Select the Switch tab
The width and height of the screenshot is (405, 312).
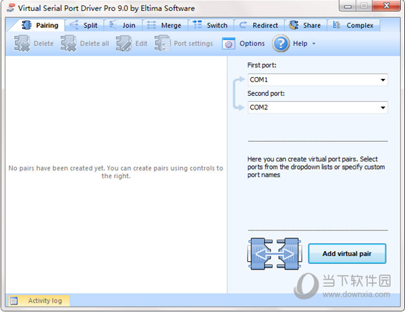coord(211,26)
